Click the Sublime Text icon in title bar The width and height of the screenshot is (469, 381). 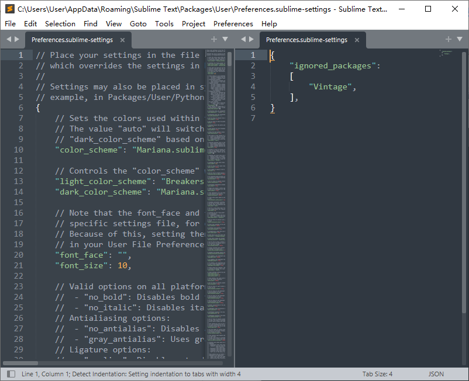click(8, 9)
